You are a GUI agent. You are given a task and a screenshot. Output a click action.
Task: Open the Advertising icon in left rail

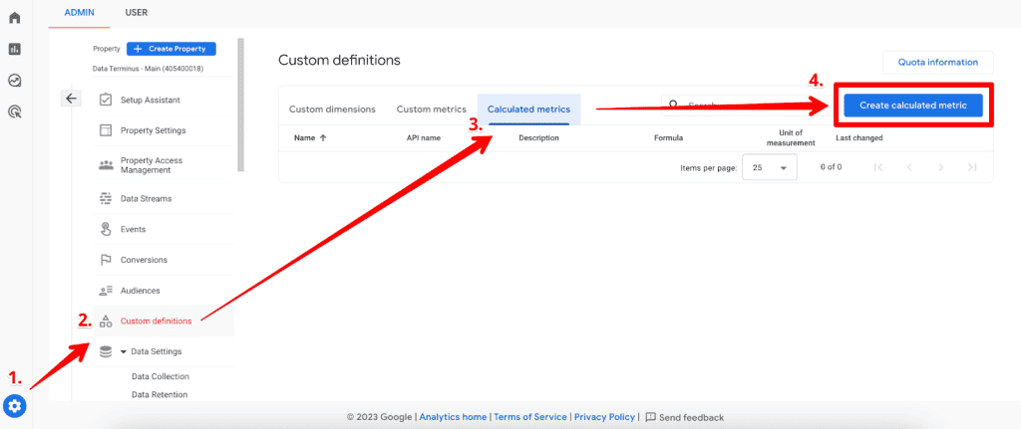[x=14, y=111]
